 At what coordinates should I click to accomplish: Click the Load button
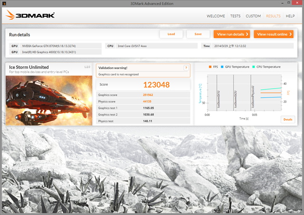pos(171,34)
